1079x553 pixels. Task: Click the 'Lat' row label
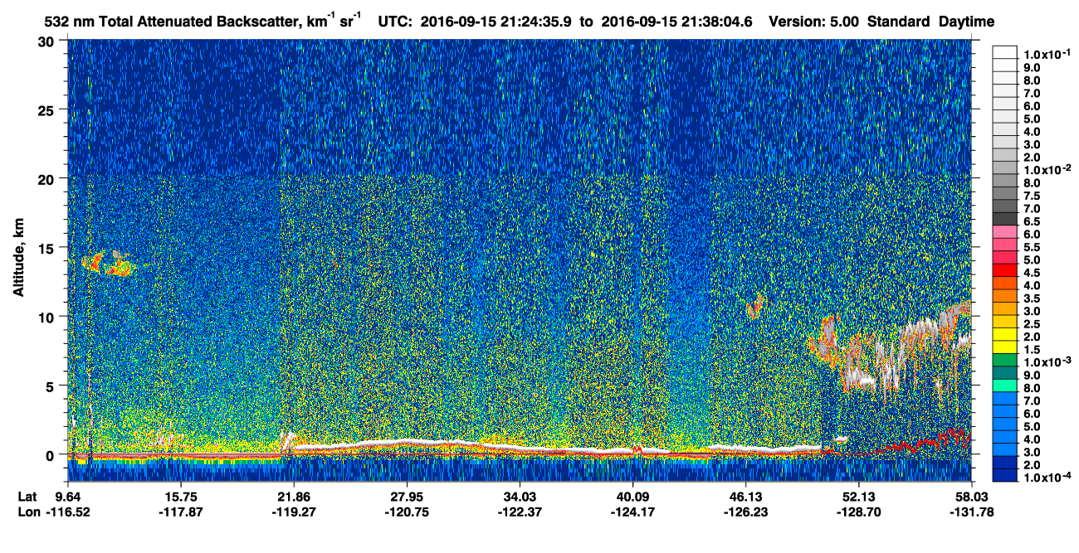point(27,496)
